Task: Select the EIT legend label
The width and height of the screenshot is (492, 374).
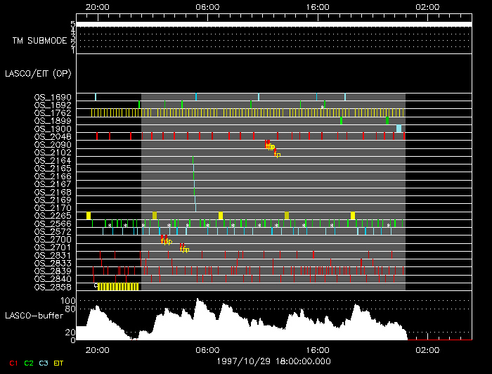Action: click(59, 363)
